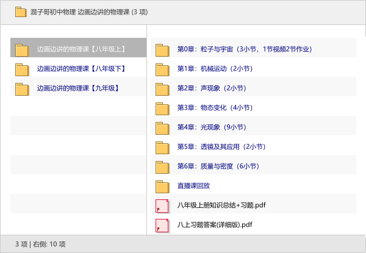Click folder icon beside 第5章：透镜及其应用
366x253 pixels.
coord(162,147)
